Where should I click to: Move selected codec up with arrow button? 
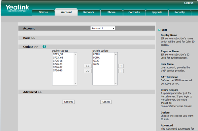pos(121,66)
